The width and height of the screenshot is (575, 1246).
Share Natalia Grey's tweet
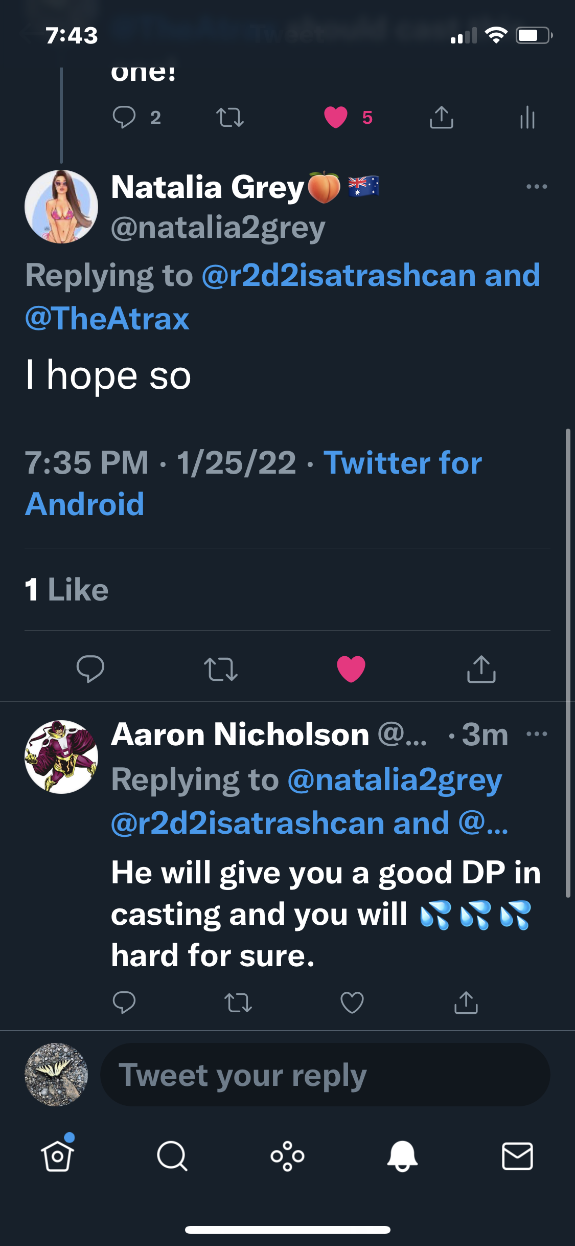point(481,669)
